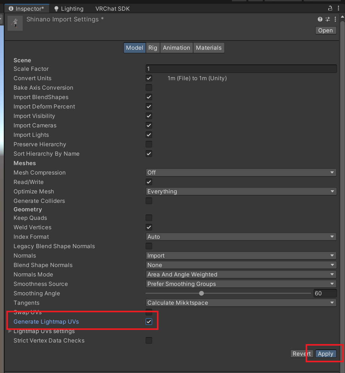The height and width of the screenshot is (373, 345).
Task: Open the import settings presets icon
Action: point(327,19)
